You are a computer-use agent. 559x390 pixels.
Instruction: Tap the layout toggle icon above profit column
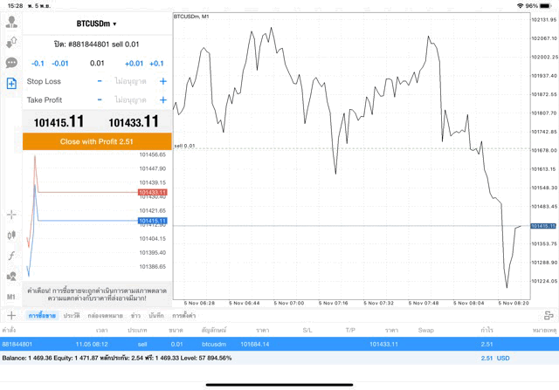tap(548, 315)
